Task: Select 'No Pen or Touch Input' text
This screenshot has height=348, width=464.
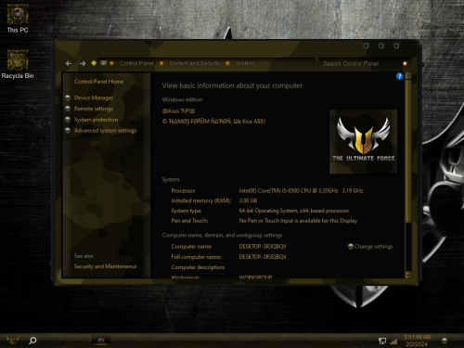Action: [298, 221]
